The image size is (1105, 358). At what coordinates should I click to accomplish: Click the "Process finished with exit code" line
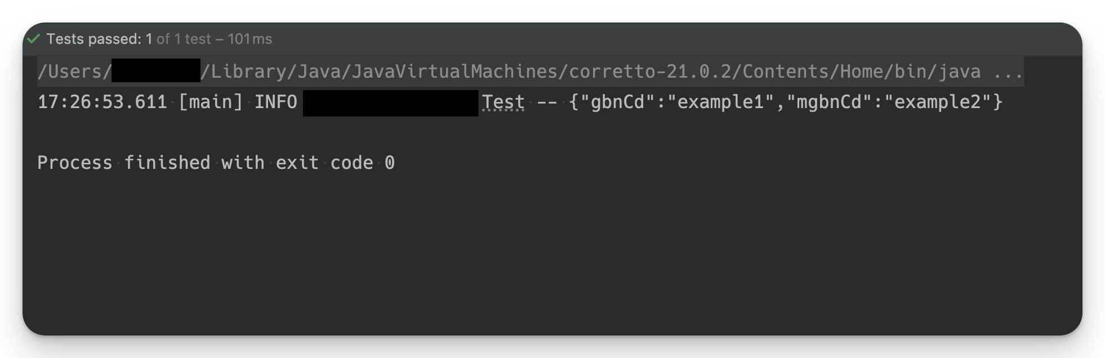pyautogui.click(x=205, y=163)
